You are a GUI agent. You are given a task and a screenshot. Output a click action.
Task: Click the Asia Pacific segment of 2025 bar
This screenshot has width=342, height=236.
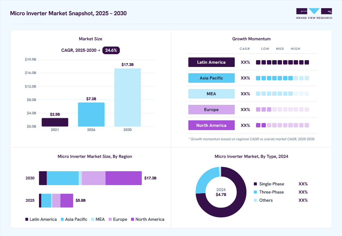[46, 201]
